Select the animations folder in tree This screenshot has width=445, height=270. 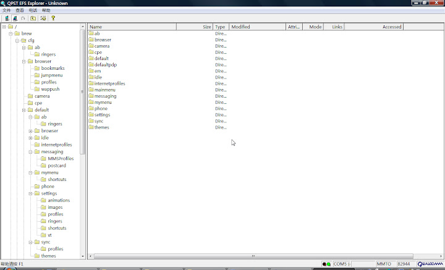click(x=59, y=200)
